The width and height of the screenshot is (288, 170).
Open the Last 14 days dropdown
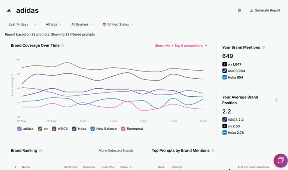click(22, 24)
